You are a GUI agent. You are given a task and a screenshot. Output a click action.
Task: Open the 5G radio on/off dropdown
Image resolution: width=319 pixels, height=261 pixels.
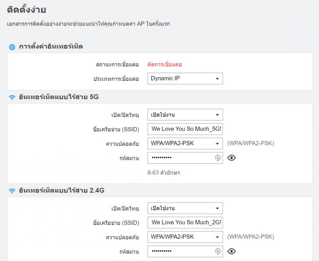(x=185, y=115)
